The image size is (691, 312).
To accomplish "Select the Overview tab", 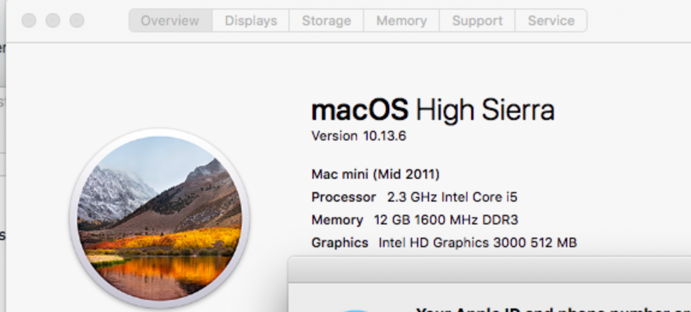I will point(170,20).
